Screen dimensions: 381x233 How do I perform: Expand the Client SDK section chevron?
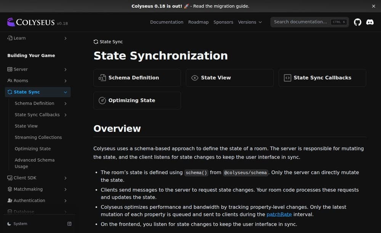point(66,178)
